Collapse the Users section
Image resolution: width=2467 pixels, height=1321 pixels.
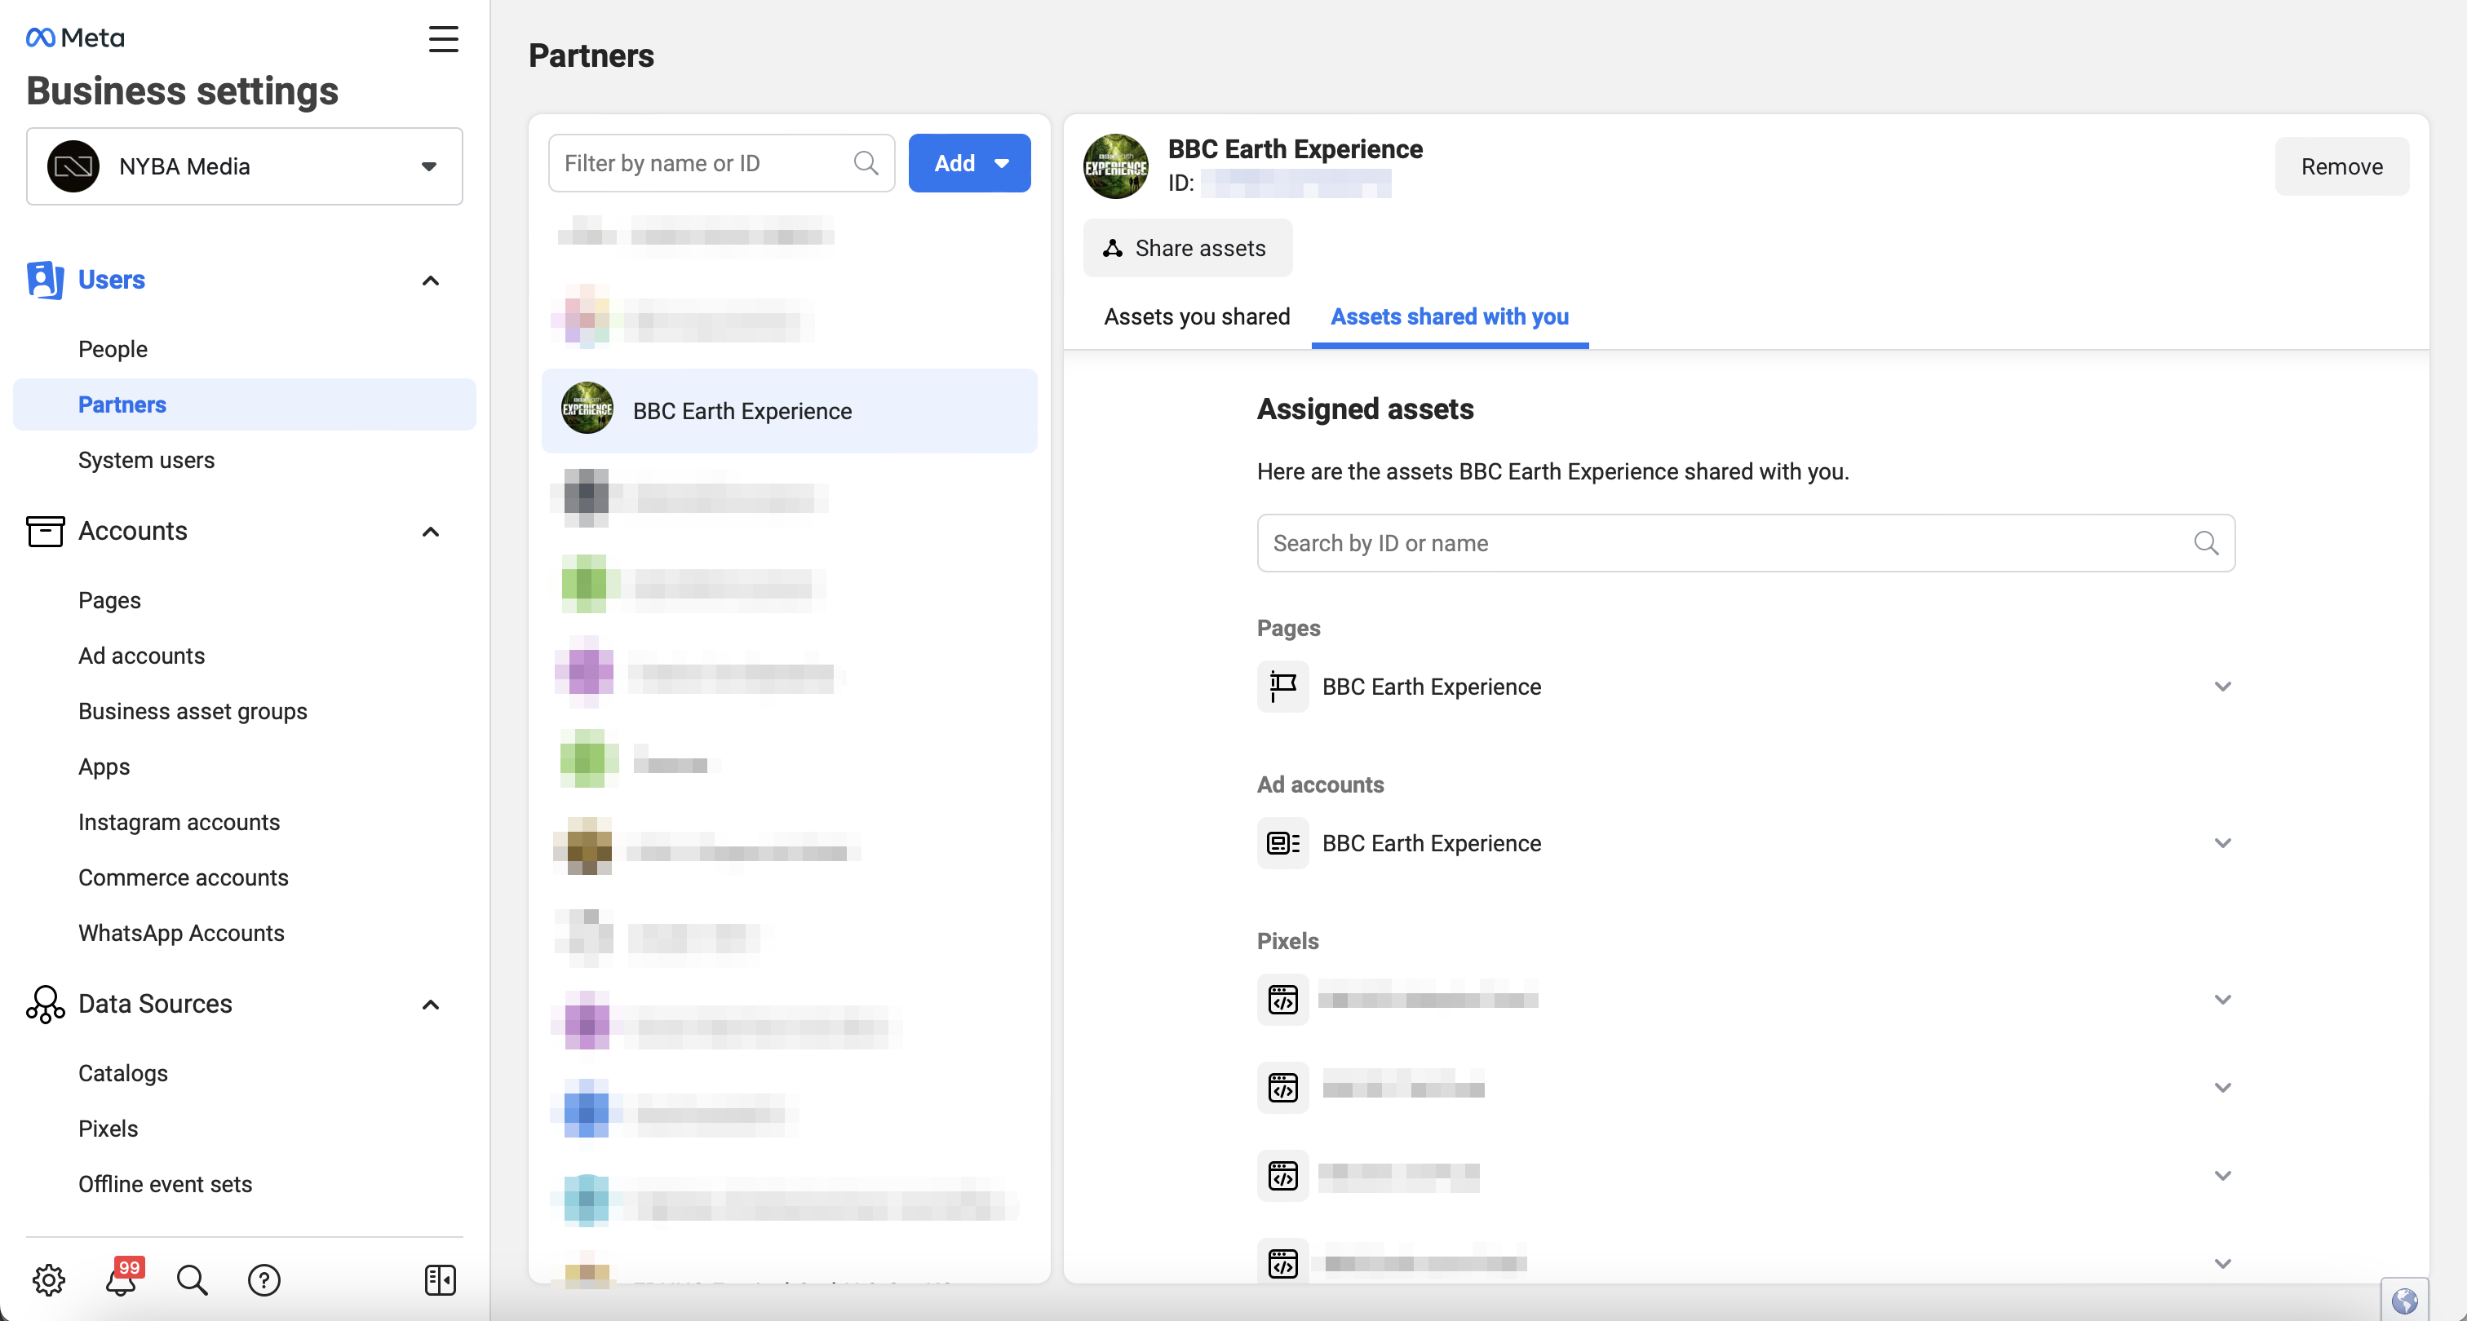click(x=431, y=281)
